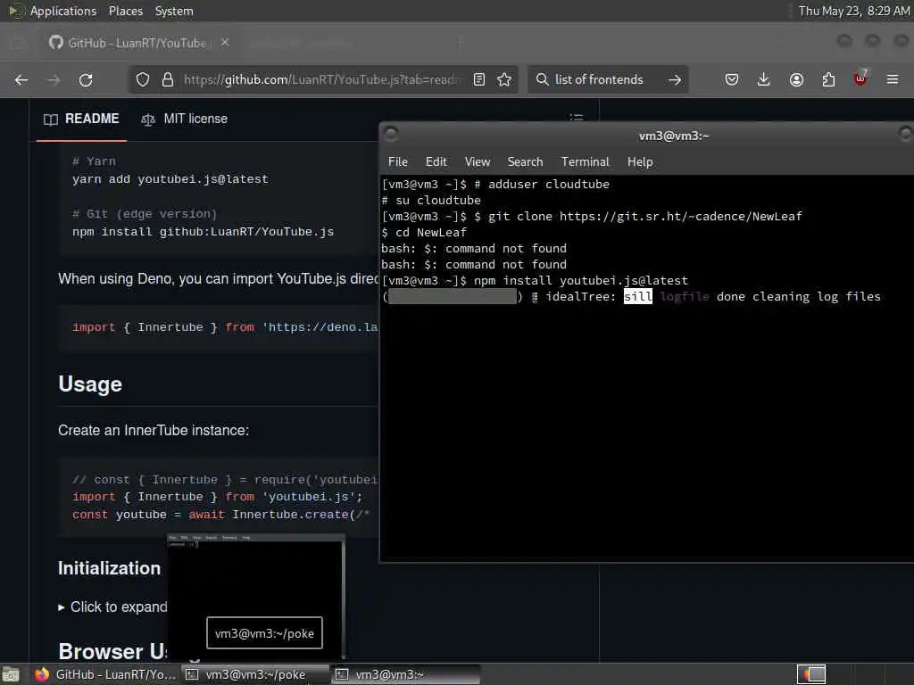Viewport: 914px width, 685px height.
Task: Open the uBlock Origin extension icon
Action: click(860, 78)
